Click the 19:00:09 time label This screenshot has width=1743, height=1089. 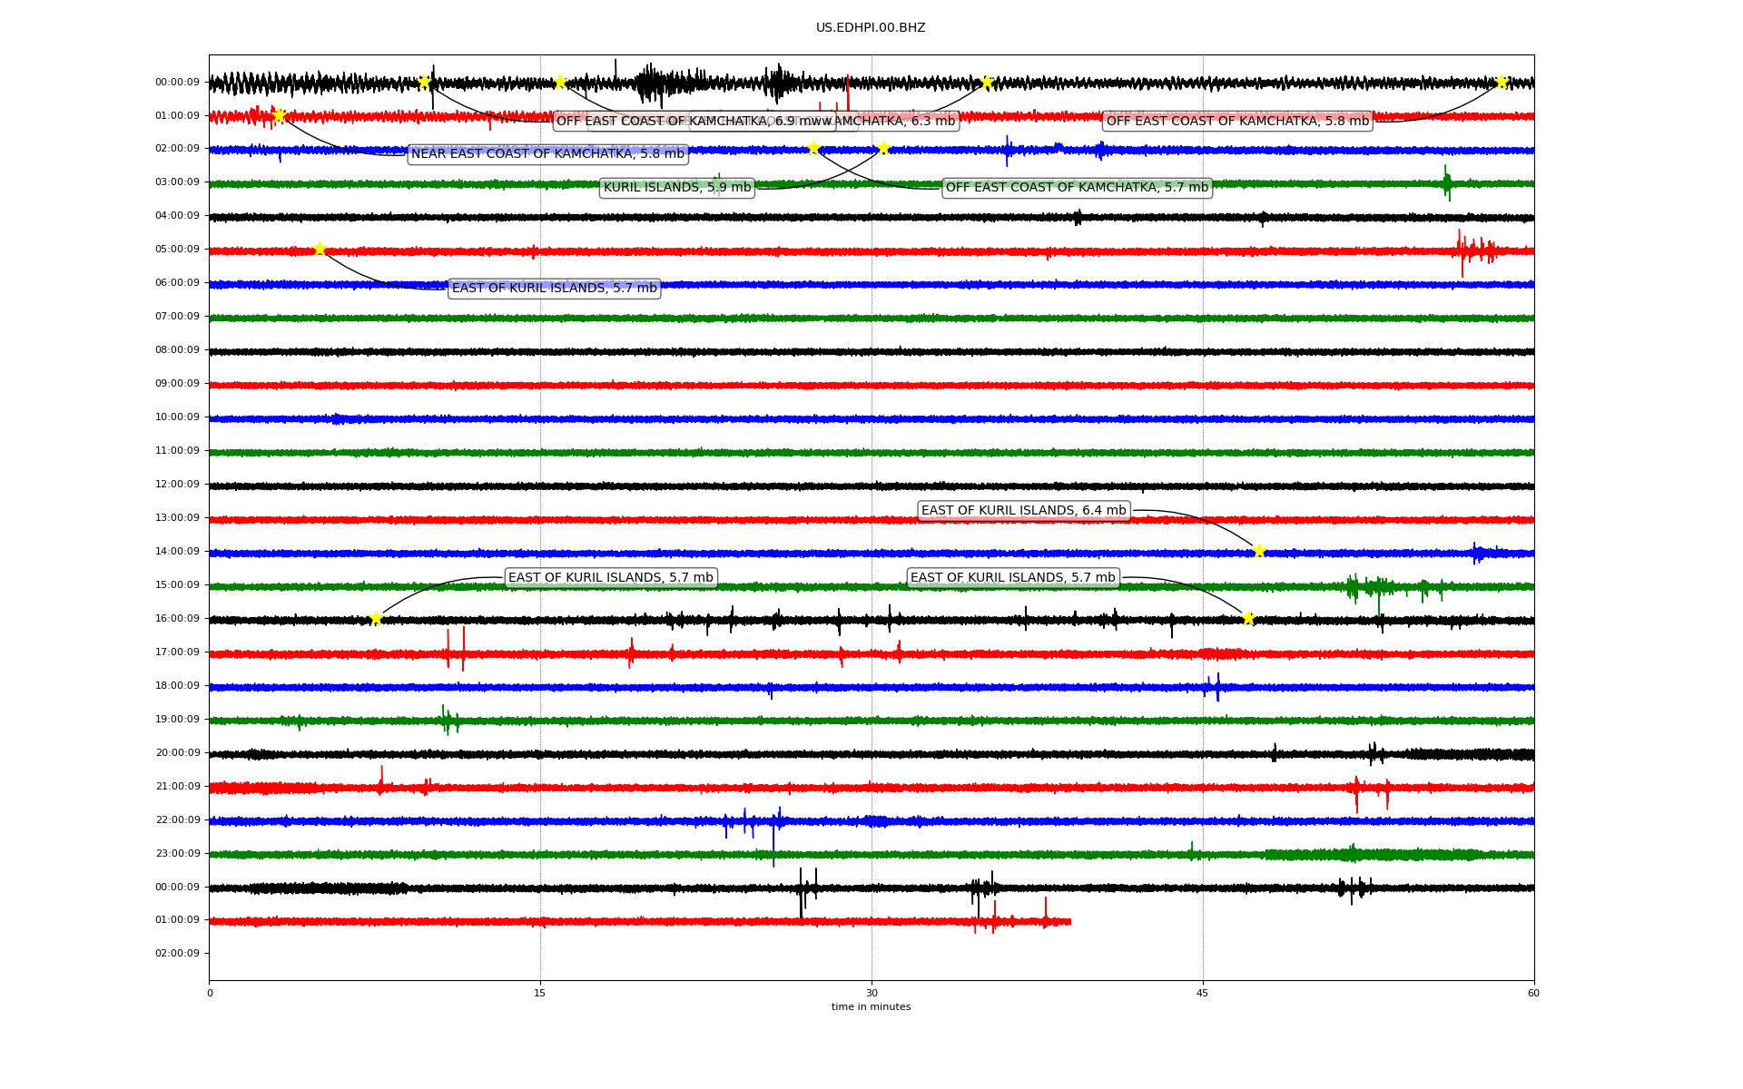click(x=177, y=720)
